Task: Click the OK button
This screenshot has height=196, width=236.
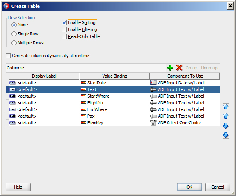Action: 190,187
